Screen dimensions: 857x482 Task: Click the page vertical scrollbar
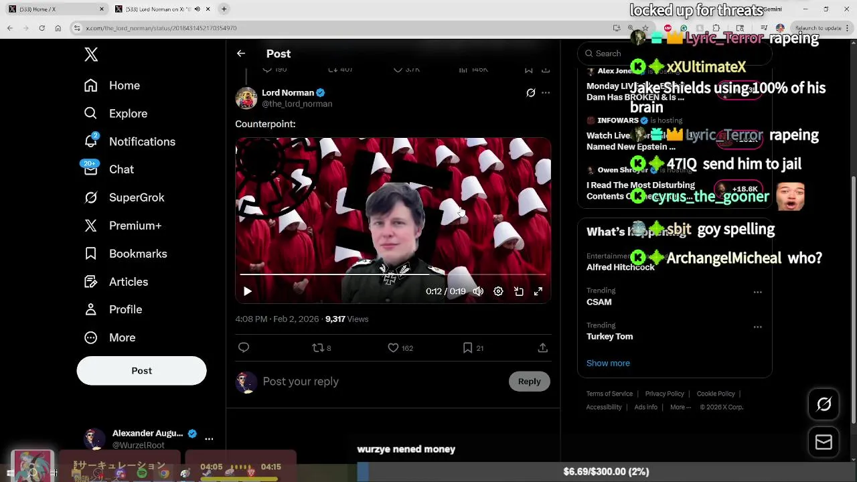[853, 301]
